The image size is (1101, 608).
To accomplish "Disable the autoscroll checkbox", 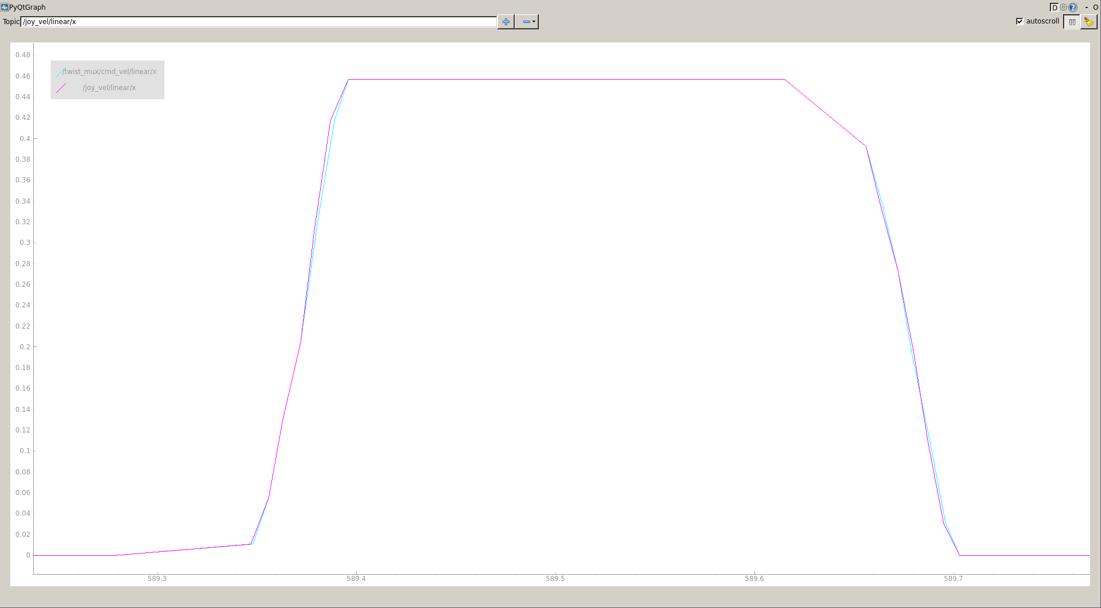I will click(x=1020, y=21).
